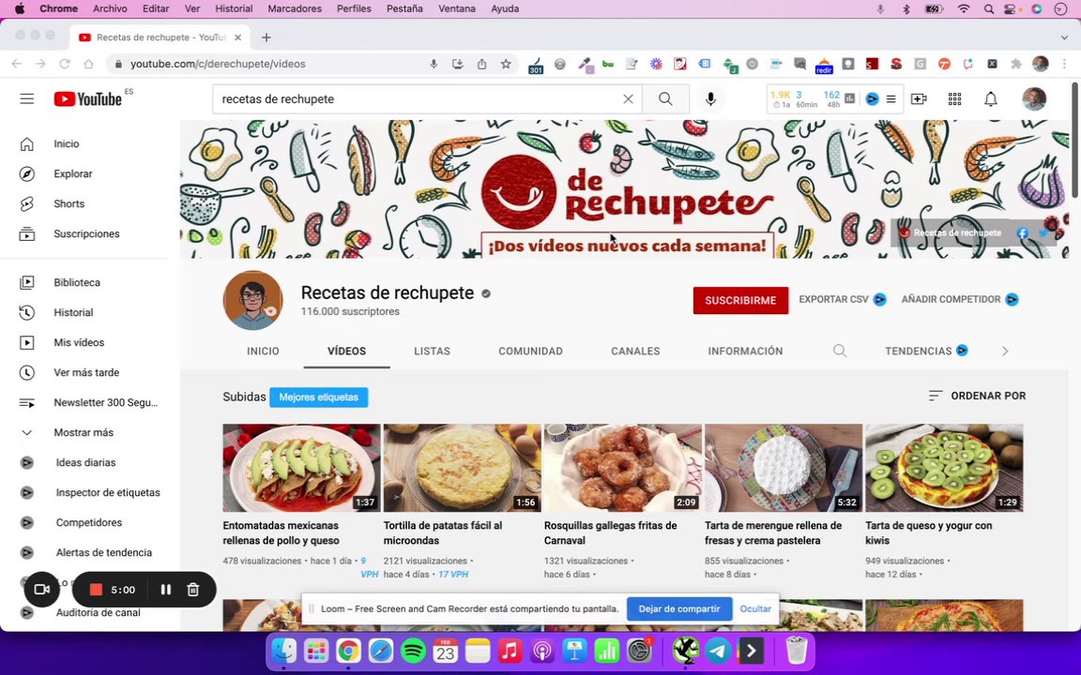
Task: Open the Historial menu in menu bar
Action: 234,9
